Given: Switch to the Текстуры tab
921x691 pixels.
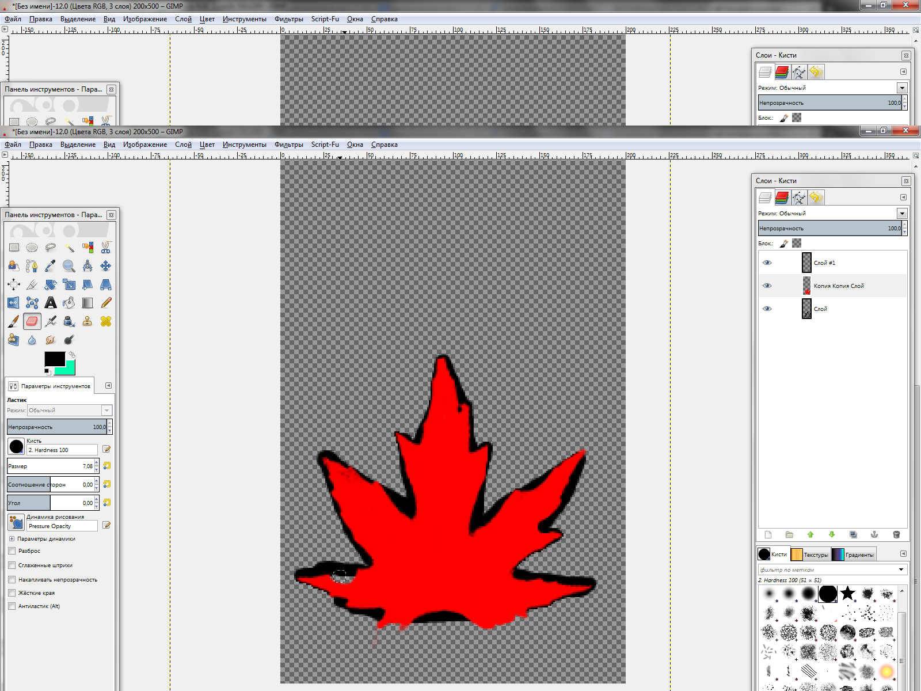Looking at the screenshot, I should pos(810,555).
